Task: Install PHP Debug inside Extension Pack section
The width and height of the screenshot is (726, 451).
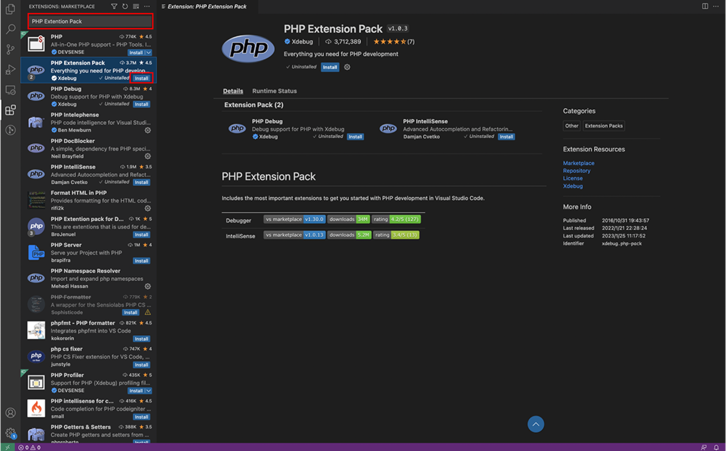Action: click(355, 137)
